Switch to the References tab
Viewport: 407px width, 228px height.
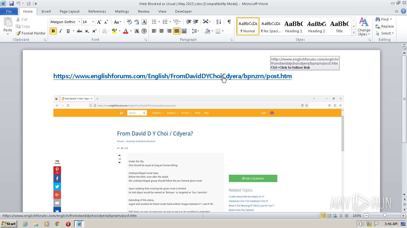coord(97,11)
